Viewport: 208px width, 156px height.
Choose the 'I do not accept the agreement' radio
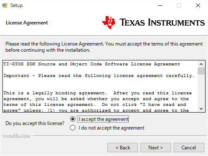73,128
